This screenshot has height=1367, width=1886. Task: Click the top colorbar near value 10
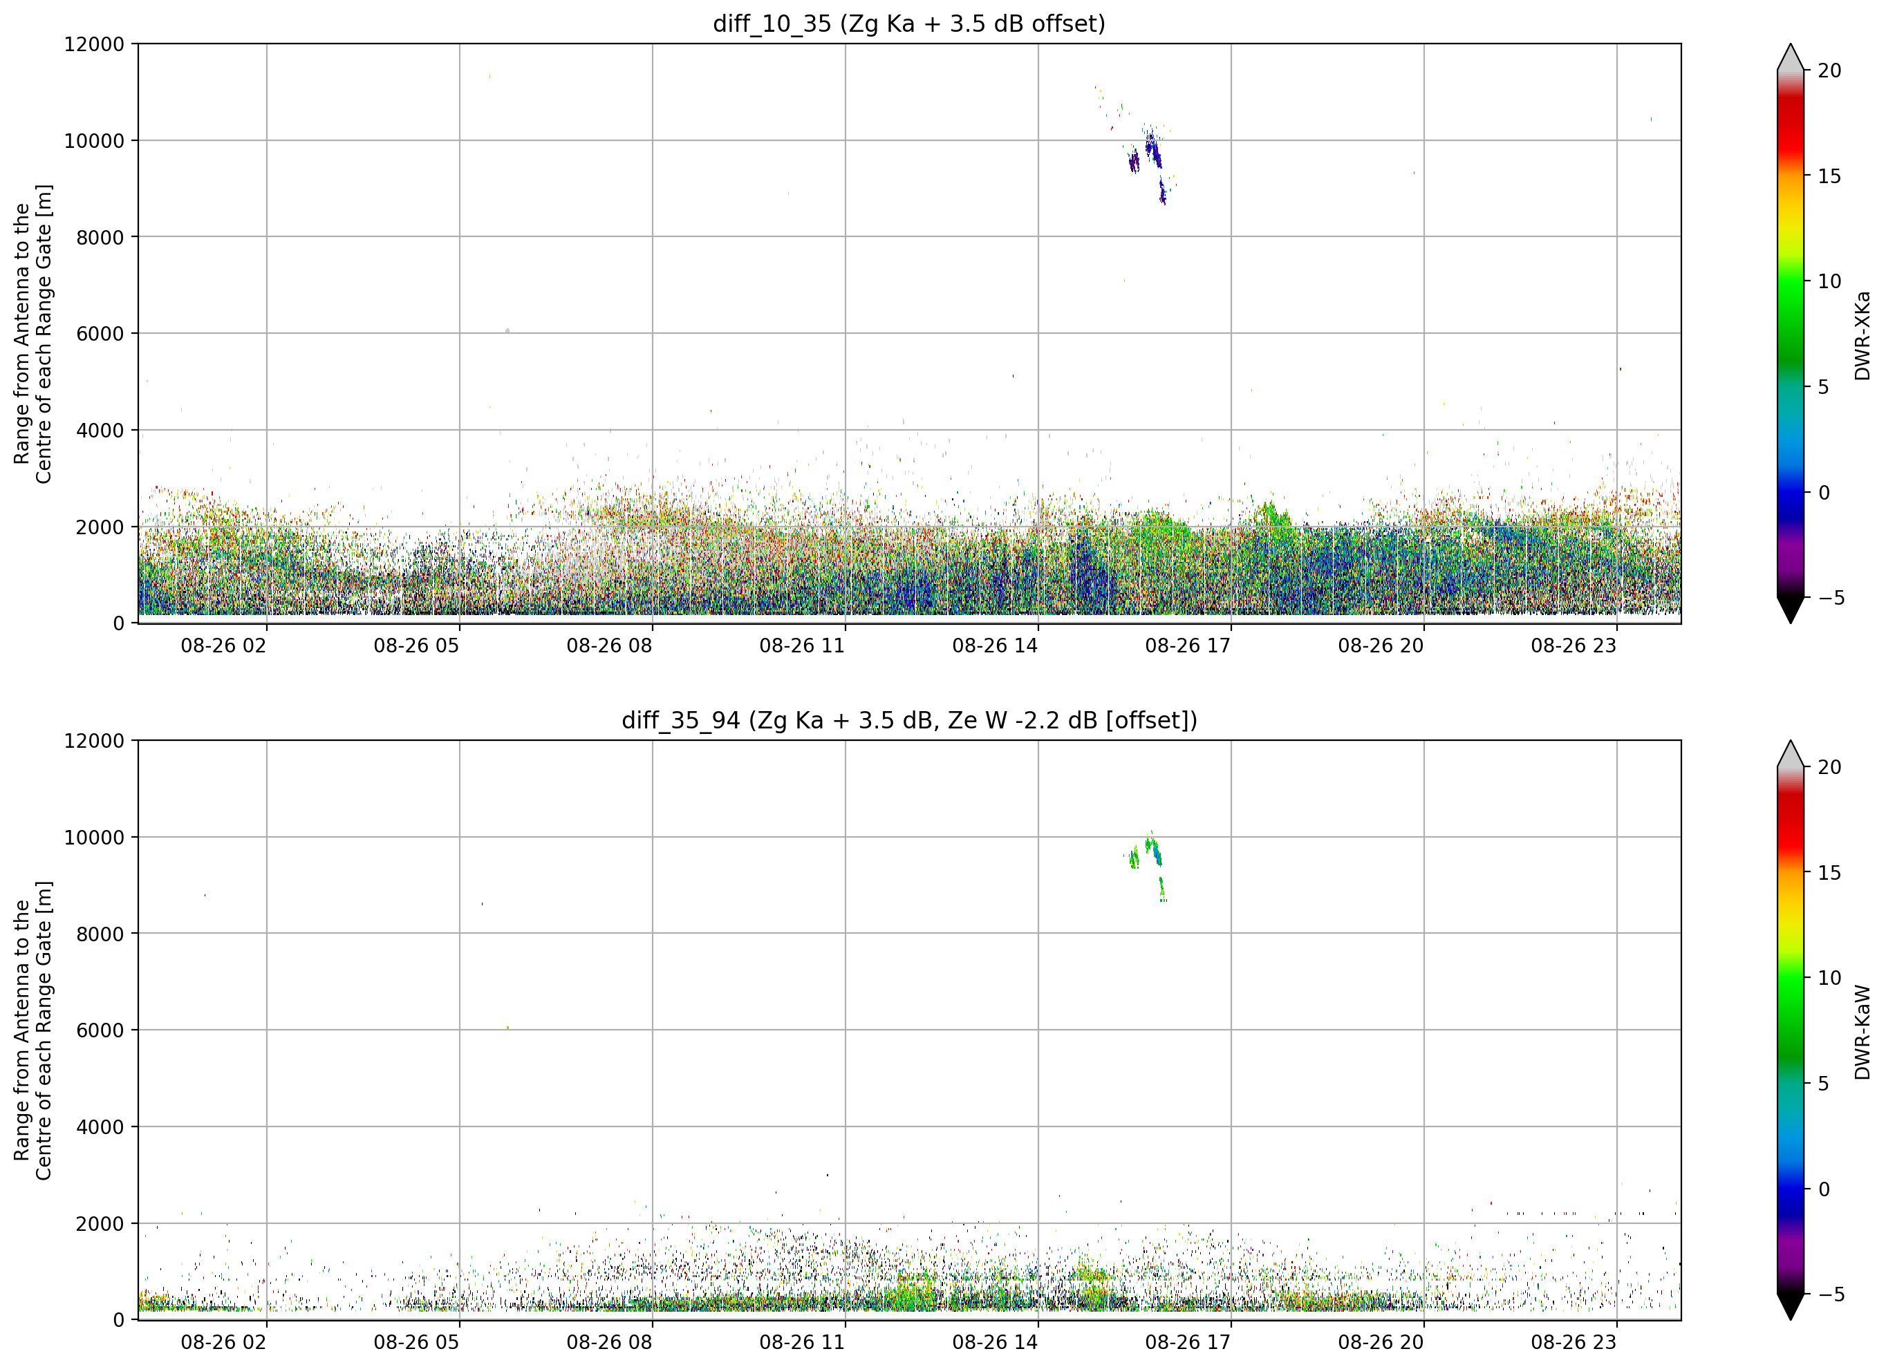(1791, 281)
